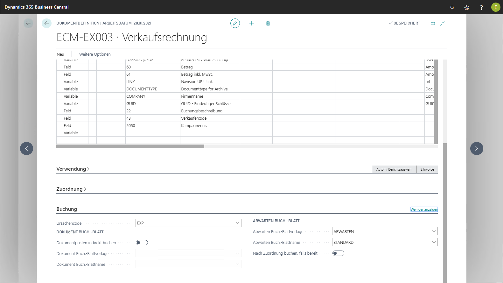Viewport: 503px width, 283px height.
Task: Click the help question mark icon
Action: click(x=481, y=7)
